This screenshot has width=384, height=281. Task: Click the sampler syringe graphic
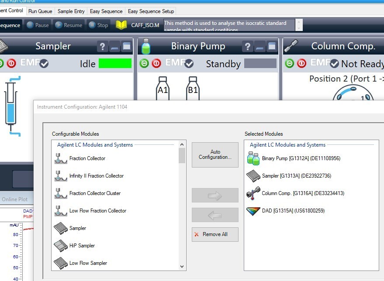coord(11,106)
